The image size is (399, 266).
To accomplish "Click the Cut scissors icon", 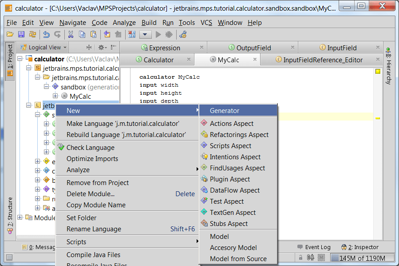I will [71, 34].
